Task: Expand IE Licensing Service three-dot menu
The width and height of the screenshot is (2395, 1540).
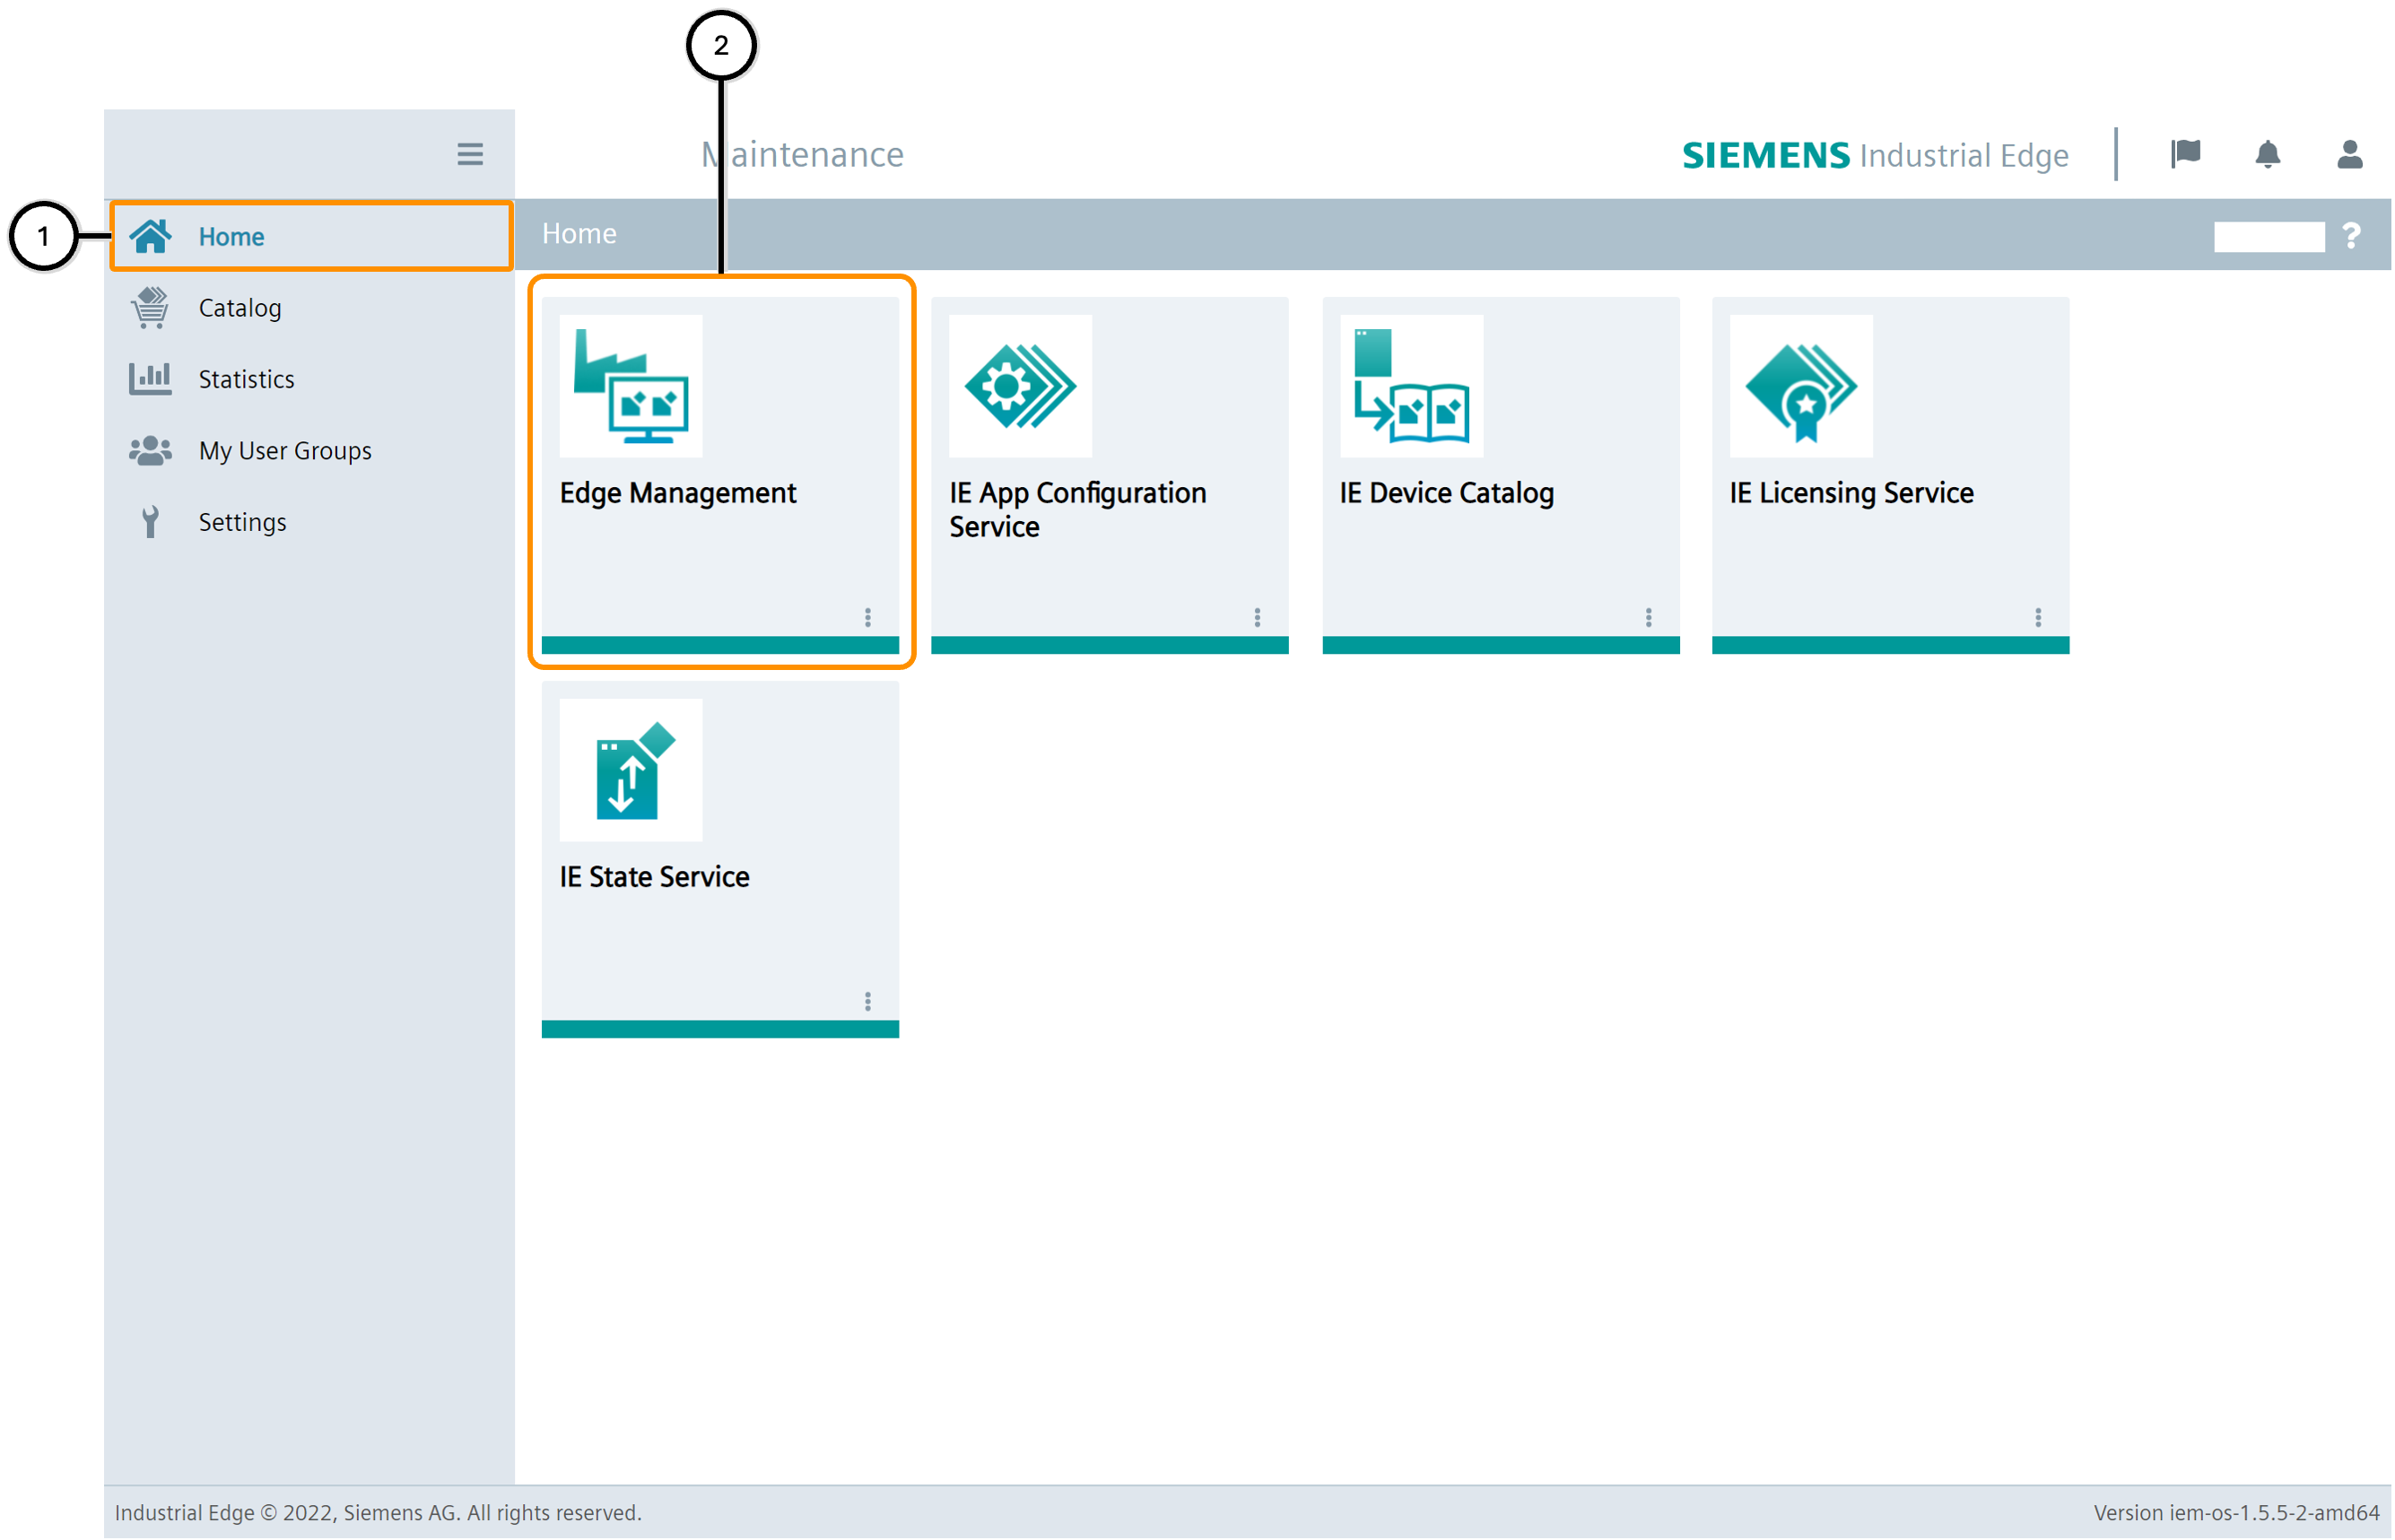Action: point(2037,617)
